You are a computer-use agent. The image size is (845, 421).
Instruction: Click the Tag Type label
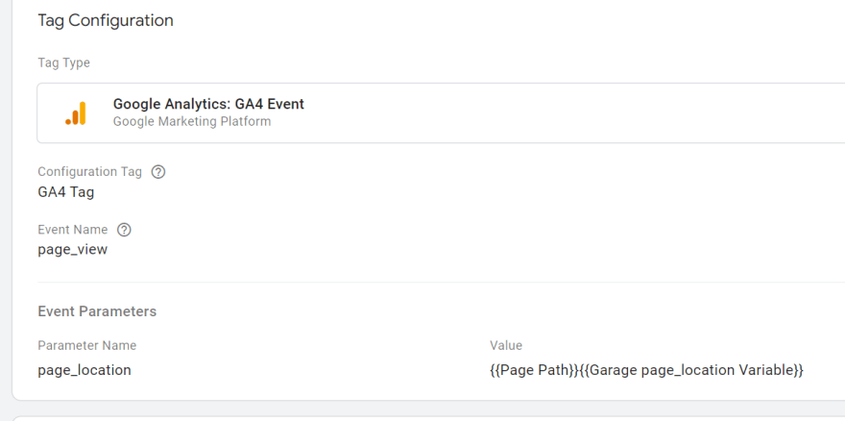[63, 62]
